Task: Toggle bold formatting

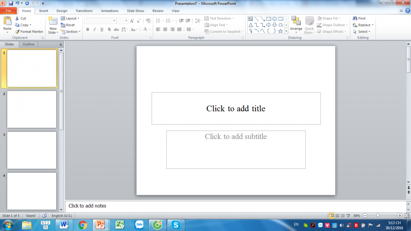Action: tap(88, 30)
